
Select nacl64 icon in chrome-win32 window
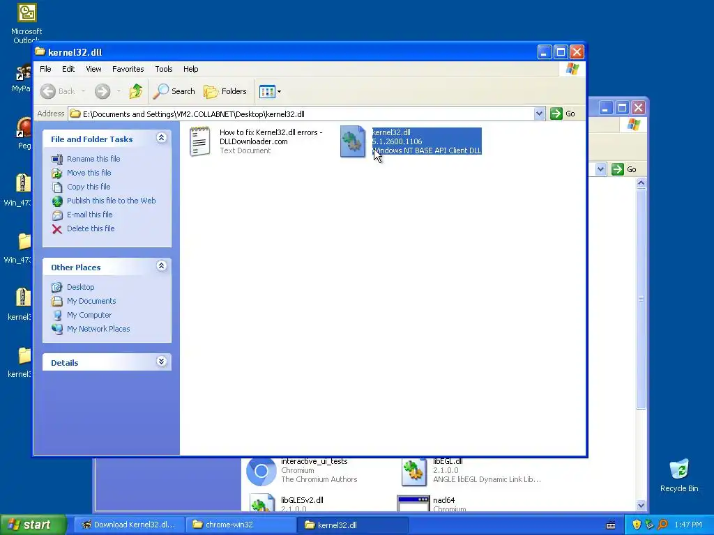413,504
